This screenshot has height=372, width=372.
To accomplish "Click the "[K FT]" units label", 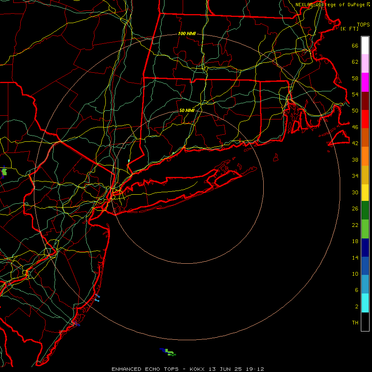I will (x=349, y=29).
